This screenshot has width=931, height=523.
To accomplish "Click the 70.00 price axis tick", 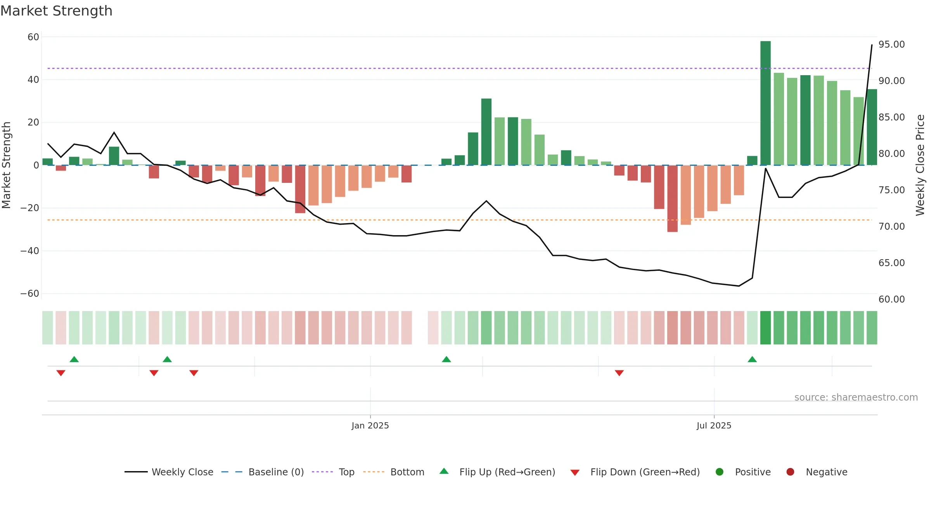I will pyautogui.click(x=891, y=227).
